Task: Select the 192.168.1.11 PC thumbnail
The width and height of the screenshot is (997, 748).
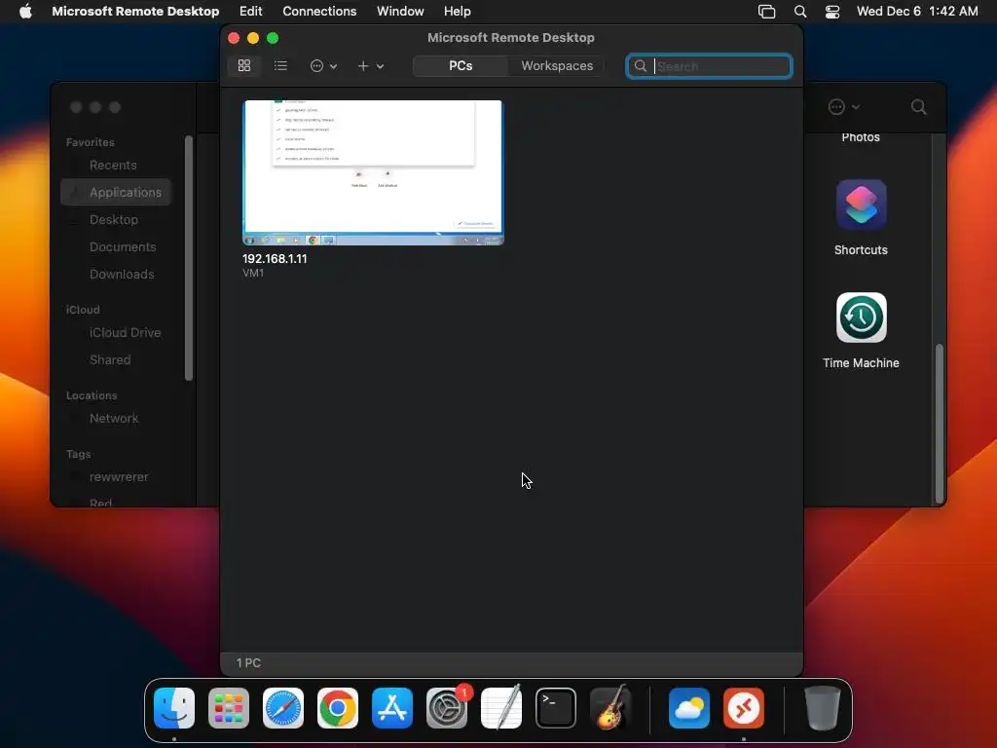Action: [373, 172]
